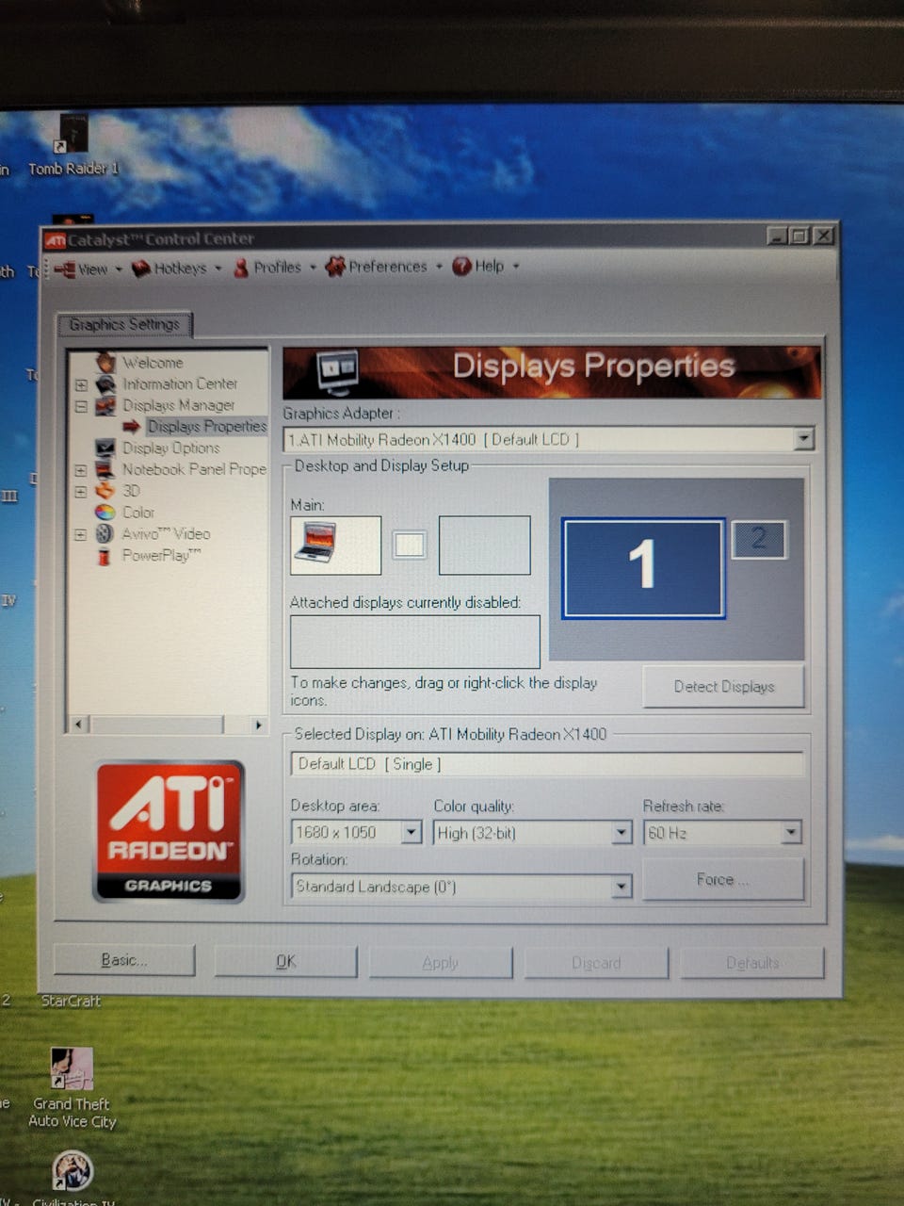
Task: Click the Preferences icon
Action: click(334, 267)
